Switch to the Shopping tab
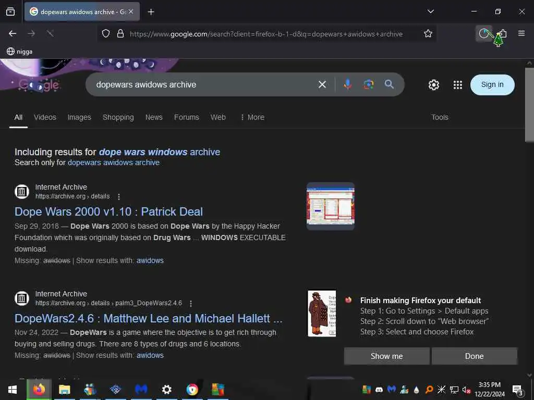Screen dimensions: 534x400 coord(118,117)
